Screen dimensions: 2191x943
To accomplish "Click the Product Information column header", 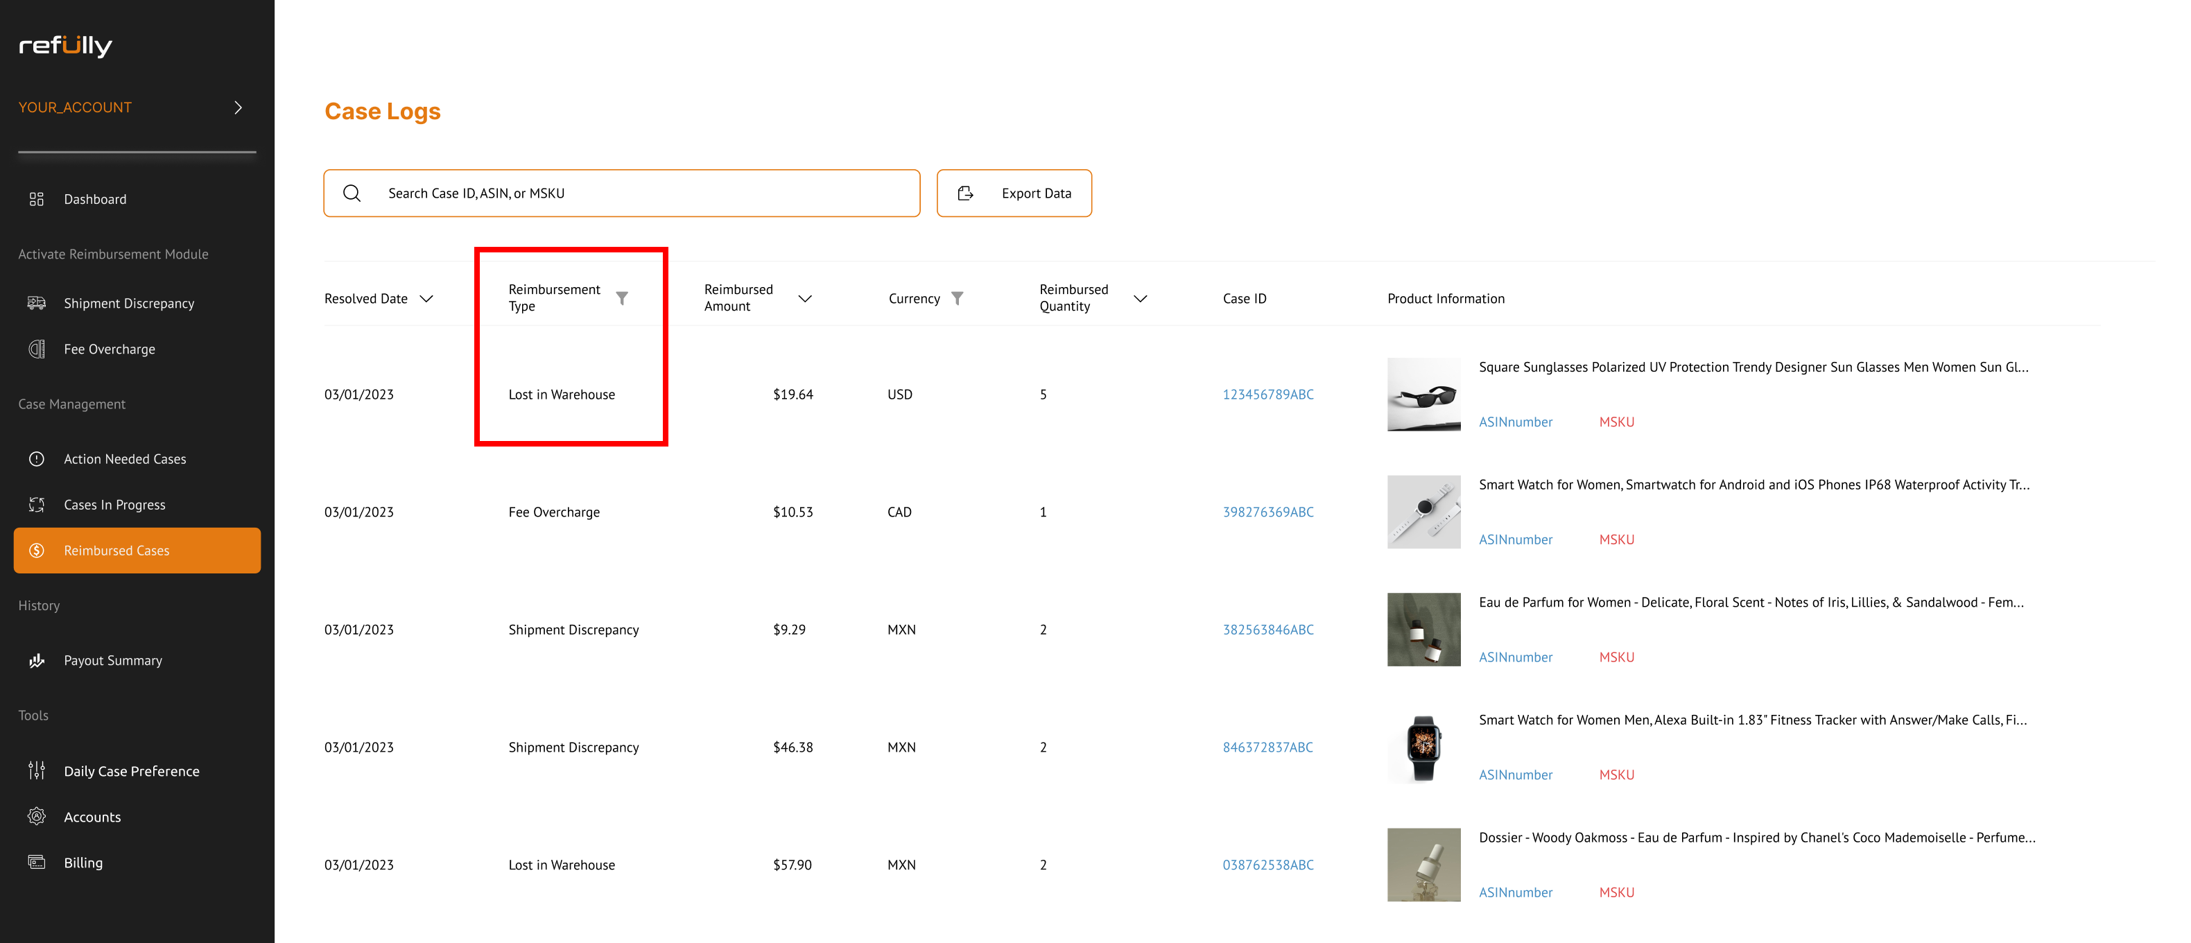I will click(1446, 300).
